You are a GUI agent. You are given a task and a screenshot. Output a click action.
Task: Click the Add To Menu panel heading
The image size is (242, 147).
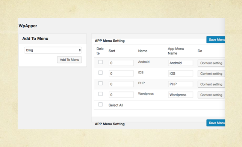click(x=35, y=39)
